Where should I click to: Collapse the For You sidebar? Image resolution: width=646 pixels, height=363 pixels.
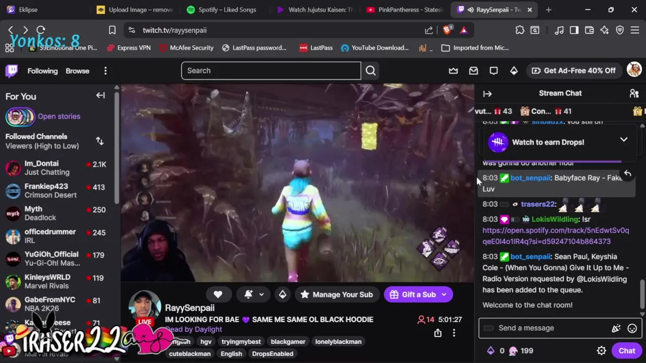(x=100, y=95)
